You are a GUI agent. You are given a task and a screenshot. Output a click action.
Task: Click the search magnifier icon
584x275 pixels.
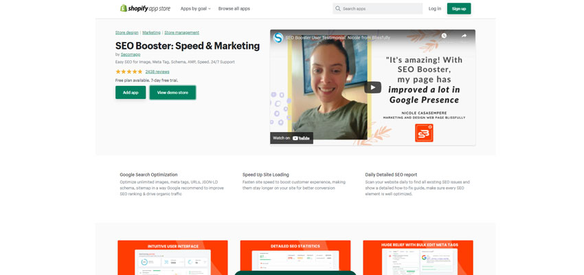(338, 8)
